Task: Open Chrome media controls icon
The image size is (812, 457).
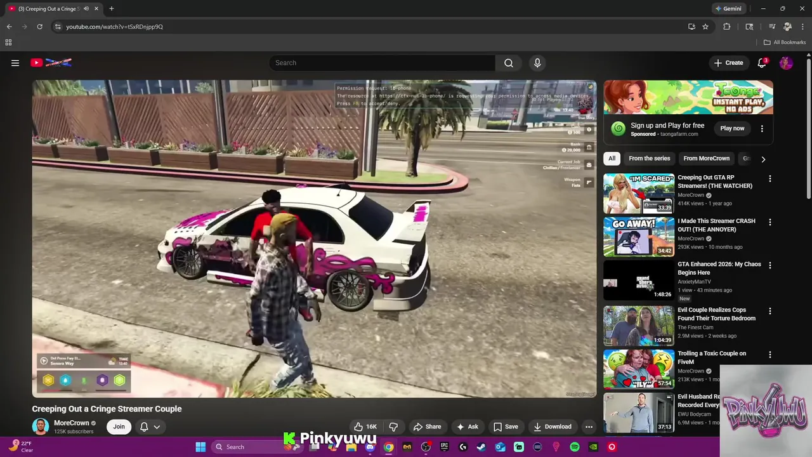Action: (x=772, y=27)
